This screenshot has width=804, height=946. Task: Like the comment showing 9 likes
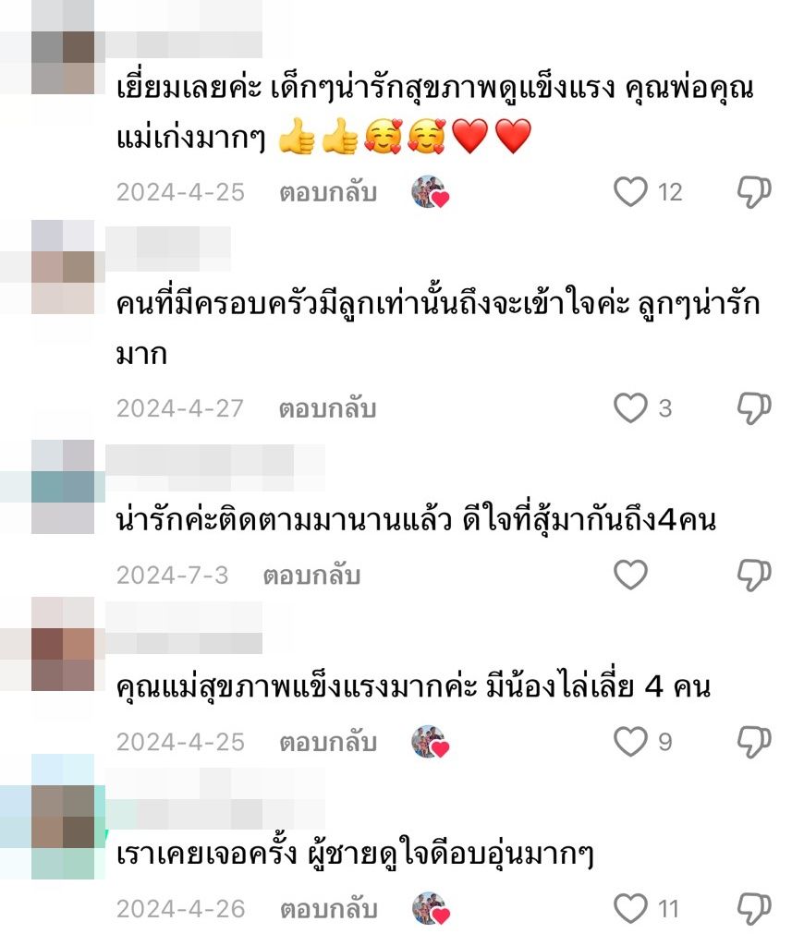[x=630, y=742]
